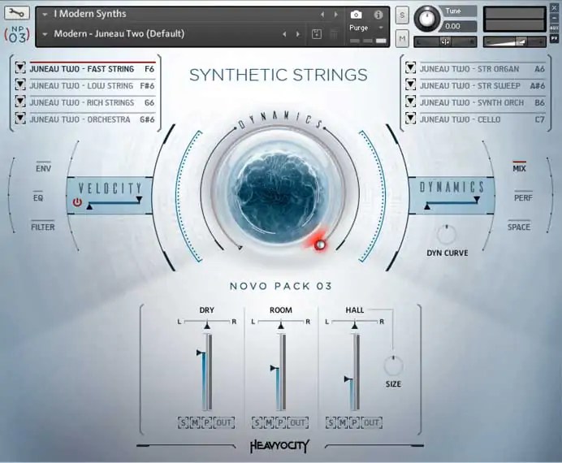Screen dimensions: 562x463
Task: Open ROOM channel OUT routing
Action: pyautogui.click(x=298, y=423)
